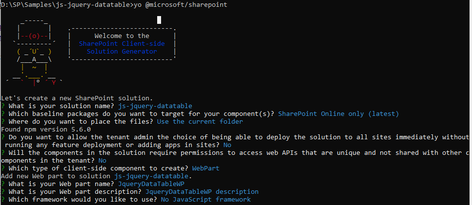Screen dimensions: 472x205
Task: Click the Yeoman ASCII art mascot
Action: coord(34,52)
